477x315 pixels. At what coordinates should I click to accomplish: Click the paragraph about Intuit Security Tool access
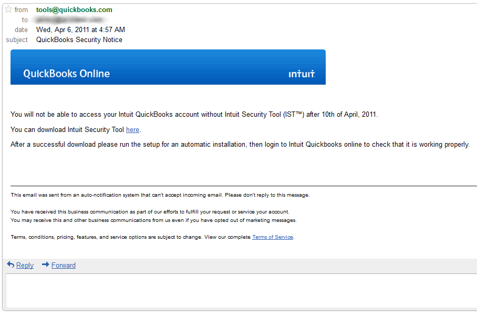194,115
